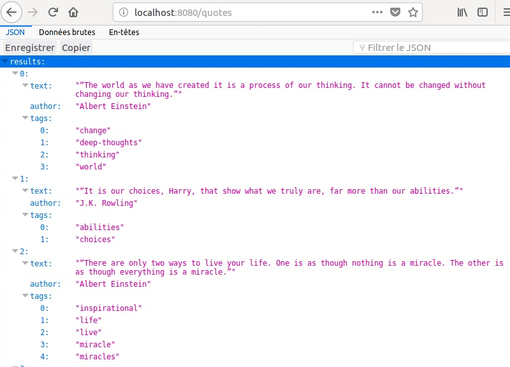Open the hamburger application menu
510x367 pixels.
tap(506, 12)
